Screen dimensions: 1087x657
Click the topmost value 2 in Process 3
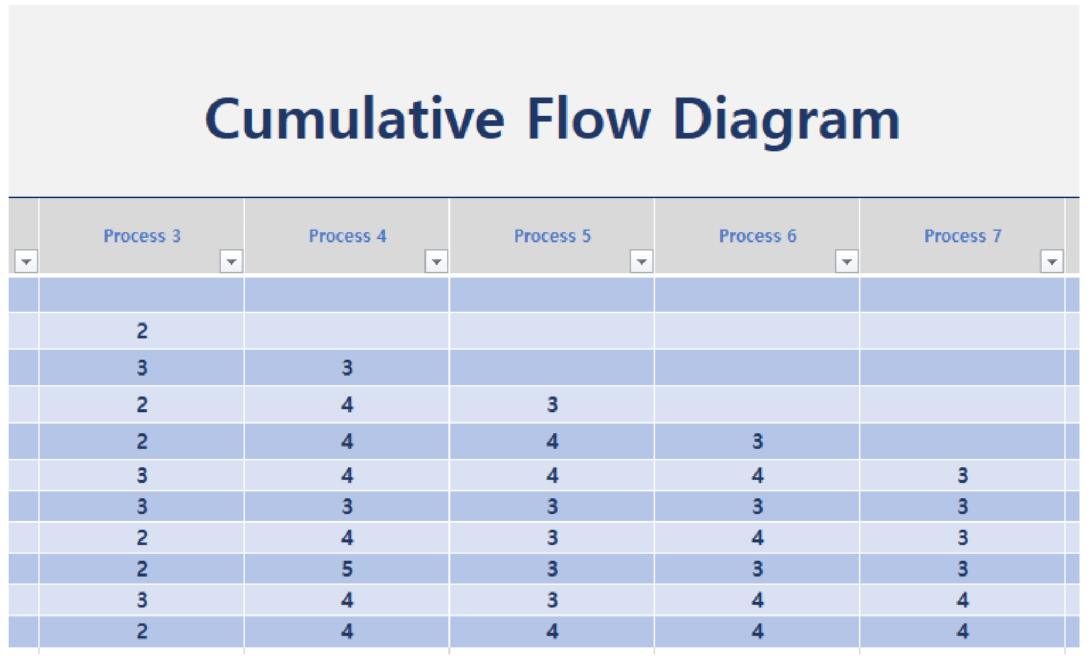pyautogui.click(x=142, y=331)
